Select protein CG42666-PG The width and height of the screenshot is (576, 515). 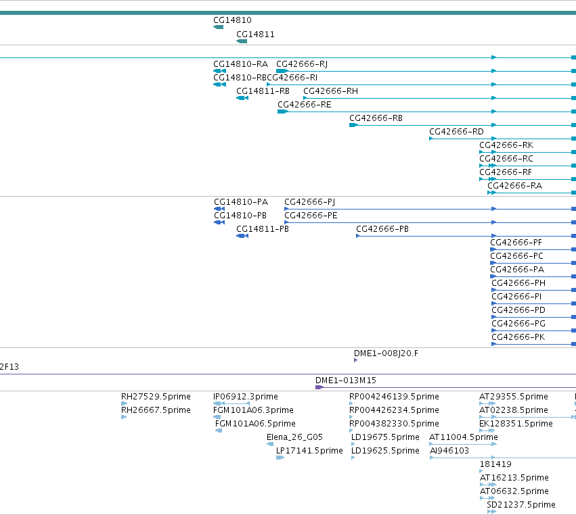click(x=518, y=324)
